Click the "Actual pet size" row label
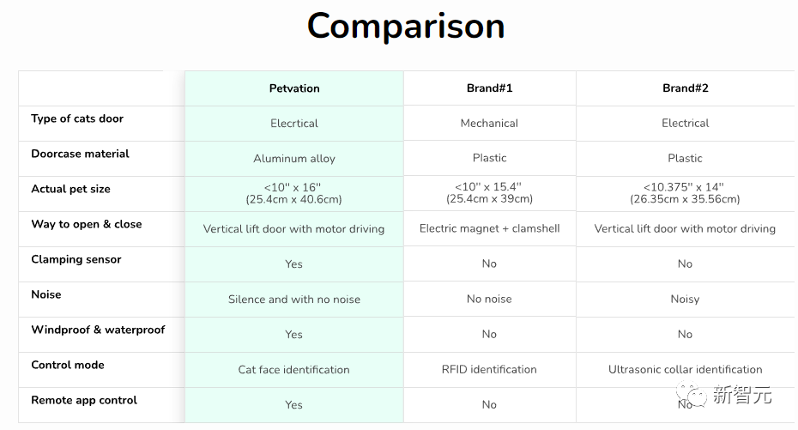Screen dimensions: 798x430 pos(70,190)
